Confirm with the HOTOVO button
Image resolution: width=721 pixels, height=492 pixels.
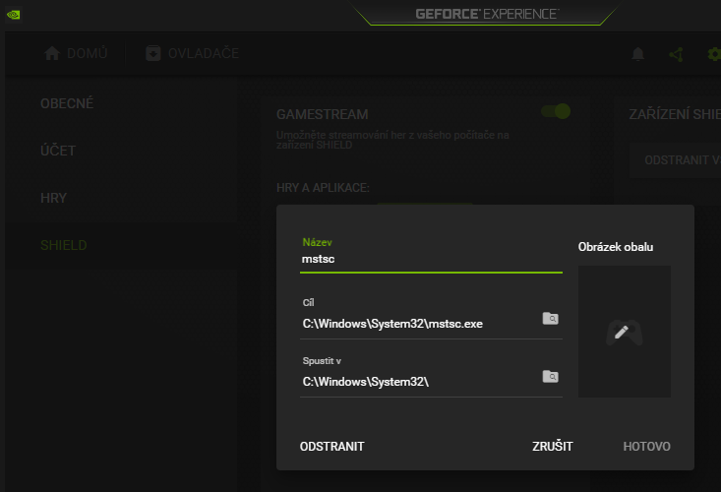(x=646, y=447)
